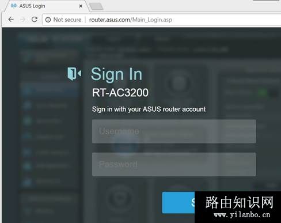Click the browser back arrow
The image size is (281, 223).
(x=11, y=20)
